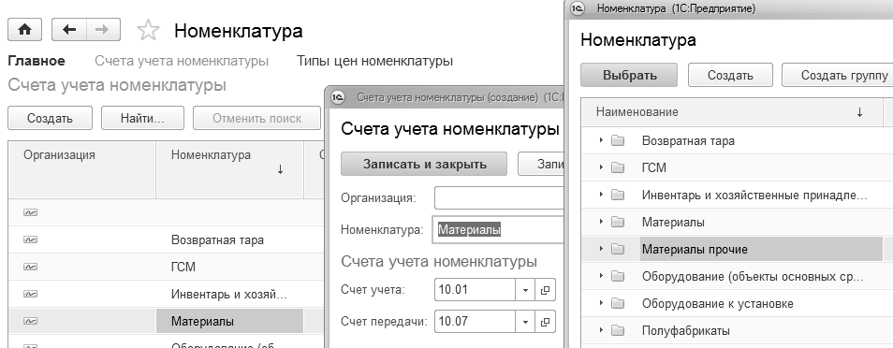This screenshot has height=348, width=893.
Task: Select the row icon beside Возвратная тара
Action: pos(30,239)
